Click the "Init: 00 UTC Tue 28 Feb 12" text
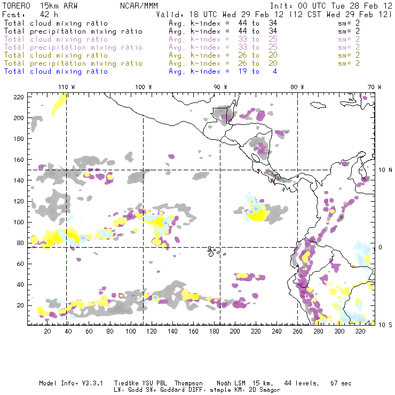395x395 pixels. (331, 6)
